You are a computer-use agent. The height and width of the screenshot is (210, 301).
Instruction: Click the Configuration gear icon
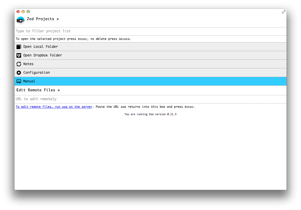pyautogui.click(x=19, y=73)
